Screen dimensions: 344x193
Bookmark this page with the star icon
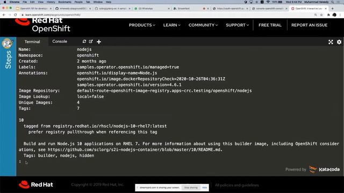(321, 14)
